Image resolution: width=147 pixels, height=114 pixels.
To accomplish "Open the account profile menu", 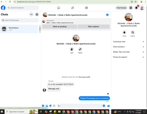I will [x=142, y=8].
